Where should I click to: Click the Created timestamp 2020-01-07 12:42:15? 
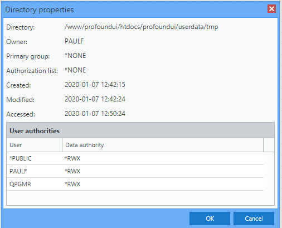95,85
